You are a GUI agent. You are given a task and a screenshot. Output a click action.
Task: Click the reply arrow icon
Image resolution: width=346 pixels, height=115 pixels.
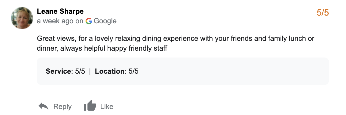click(43, 106)
